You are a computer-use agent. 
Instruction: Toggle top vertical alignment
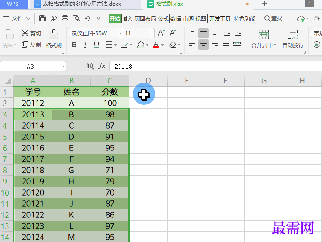192,33
